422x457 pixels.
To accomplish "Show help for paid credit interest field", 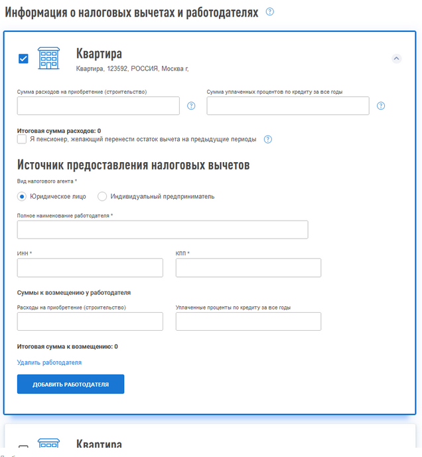I will pyautogui.click(x=381, y=106).
